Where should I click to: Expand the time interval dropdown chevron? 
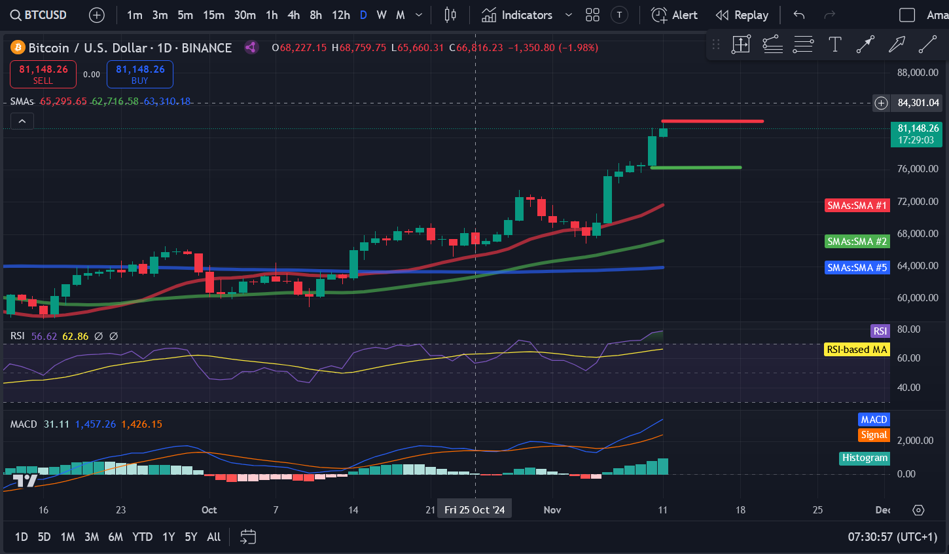tap(419, 15)
